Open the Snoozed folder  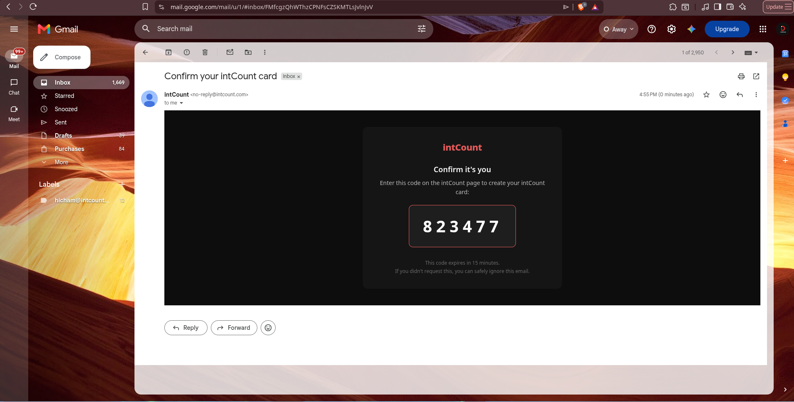tap(81, 109)
